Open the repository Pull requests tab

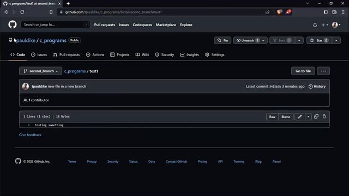click(x=67, y=54)
